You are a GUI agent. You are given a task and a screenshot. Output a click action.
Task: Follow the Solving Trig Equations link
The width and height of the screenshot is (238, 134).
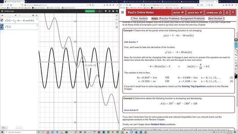click(194, 86)
